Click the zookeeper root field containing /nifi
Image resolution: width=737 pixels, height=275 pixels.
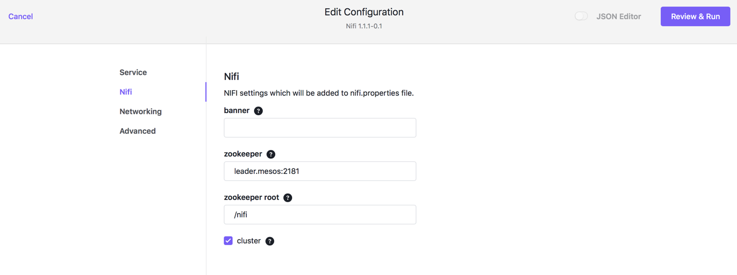click(x=320, y=215)
